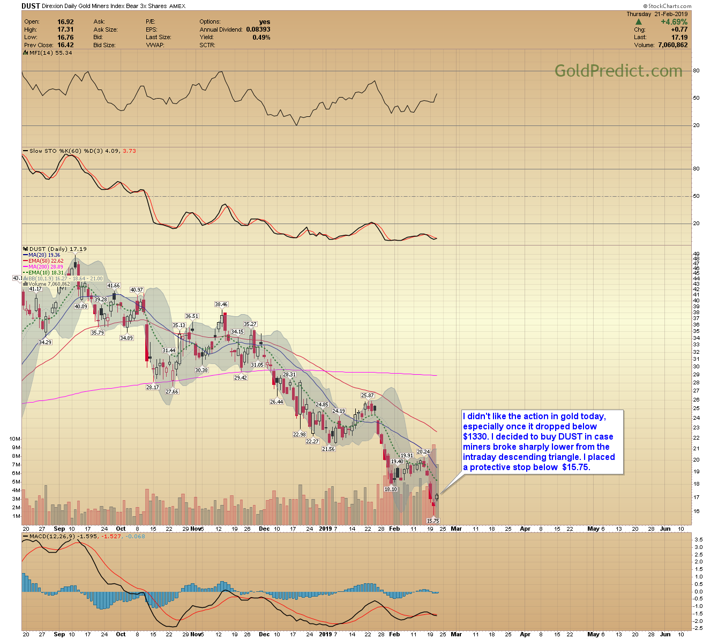This screenshot has height=639, width=718.
Task: Click the red line swatch for EMA(50)
Action: 25,261
